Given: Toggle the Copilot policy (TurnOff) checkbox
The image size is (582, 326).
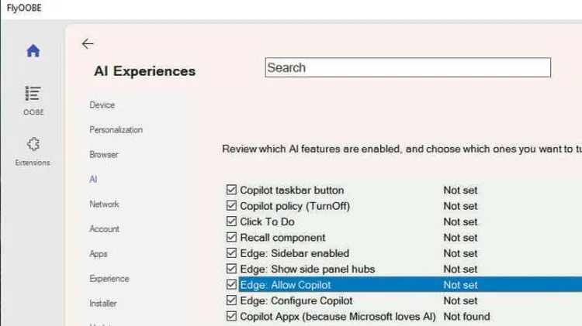Looking at the screenshot, I should [231, 206].
